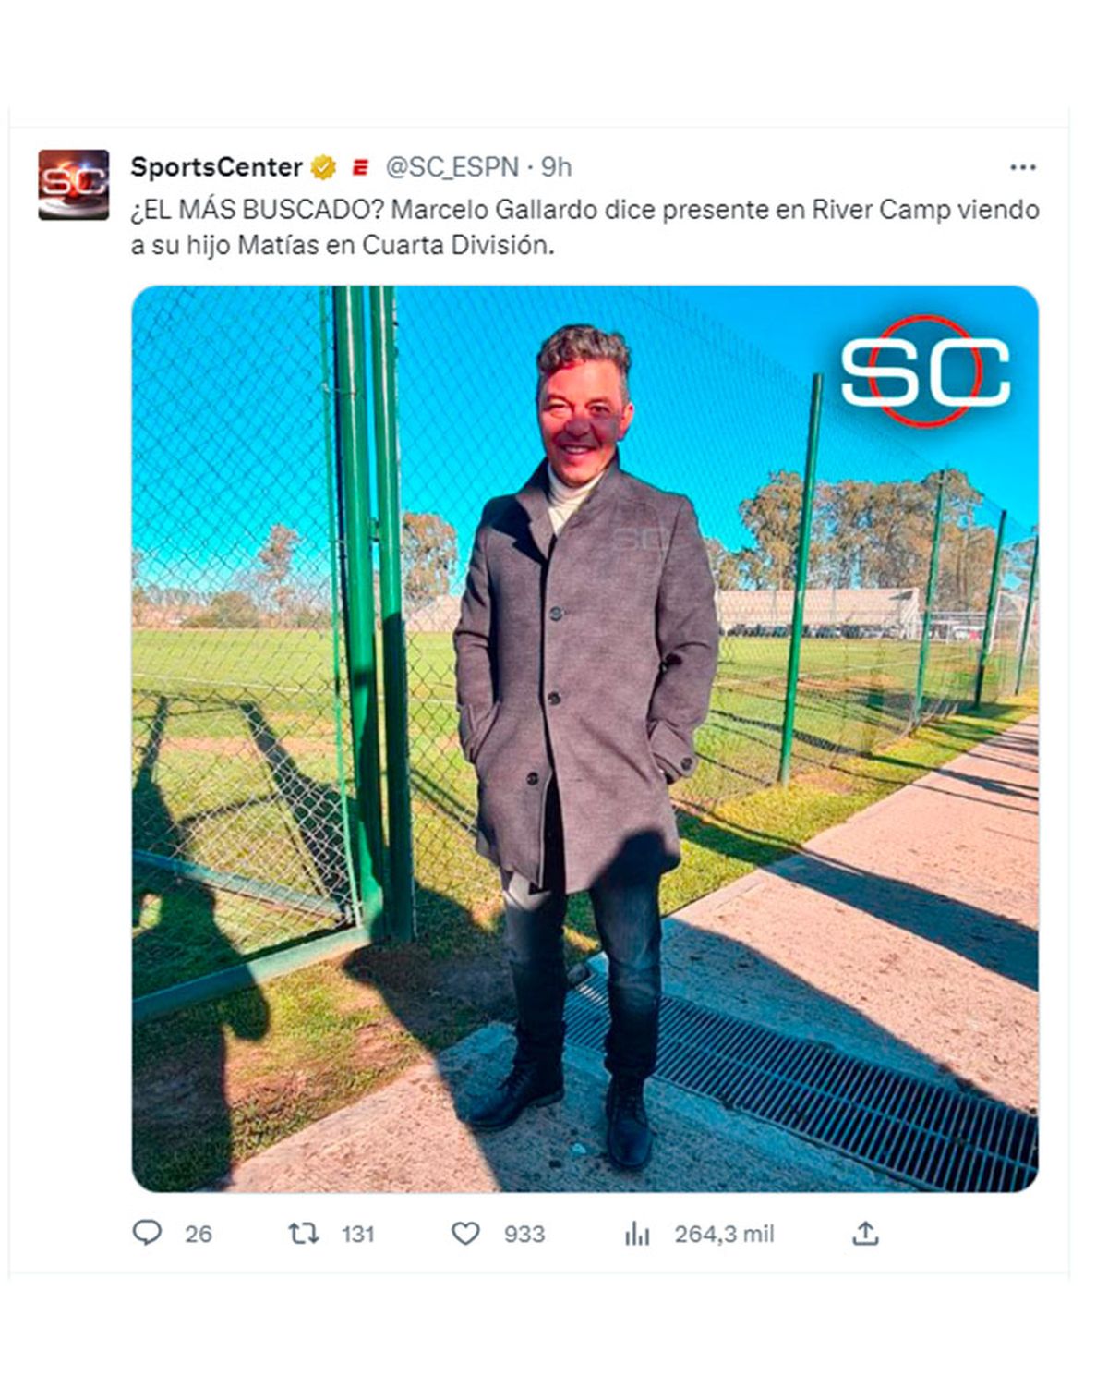
Task: Click the text line 'a su hijo Matías en Cuarta División'
Action: pyautogui.click(x=343, y=247)
